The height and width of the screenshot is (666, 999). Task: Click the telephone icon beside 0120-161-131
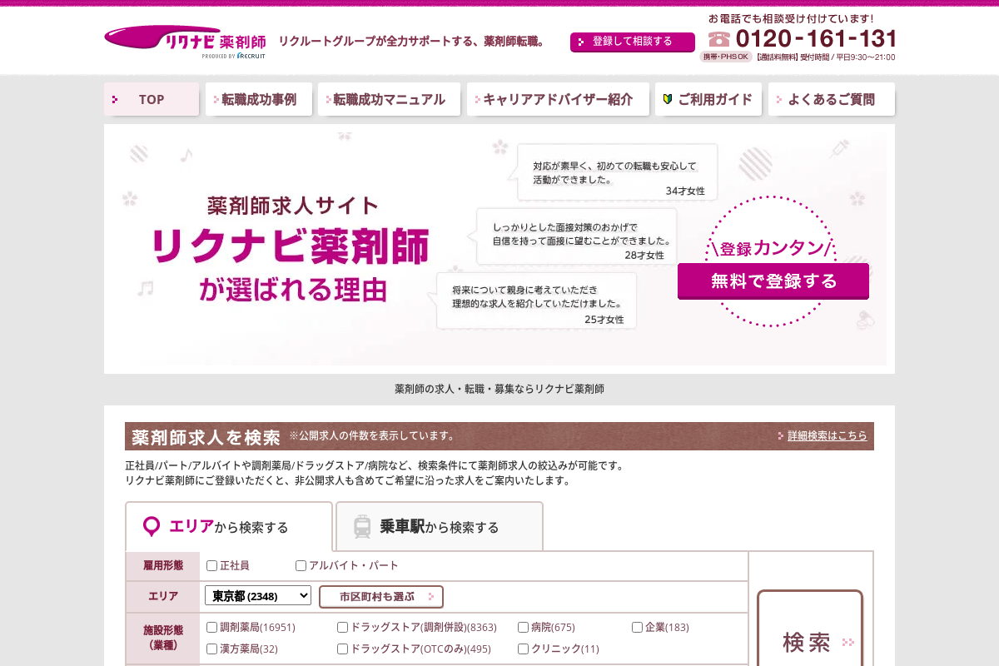coord(719,39)
